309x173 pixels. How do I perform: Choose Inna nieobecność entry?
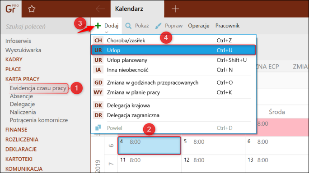pos(173,70)
